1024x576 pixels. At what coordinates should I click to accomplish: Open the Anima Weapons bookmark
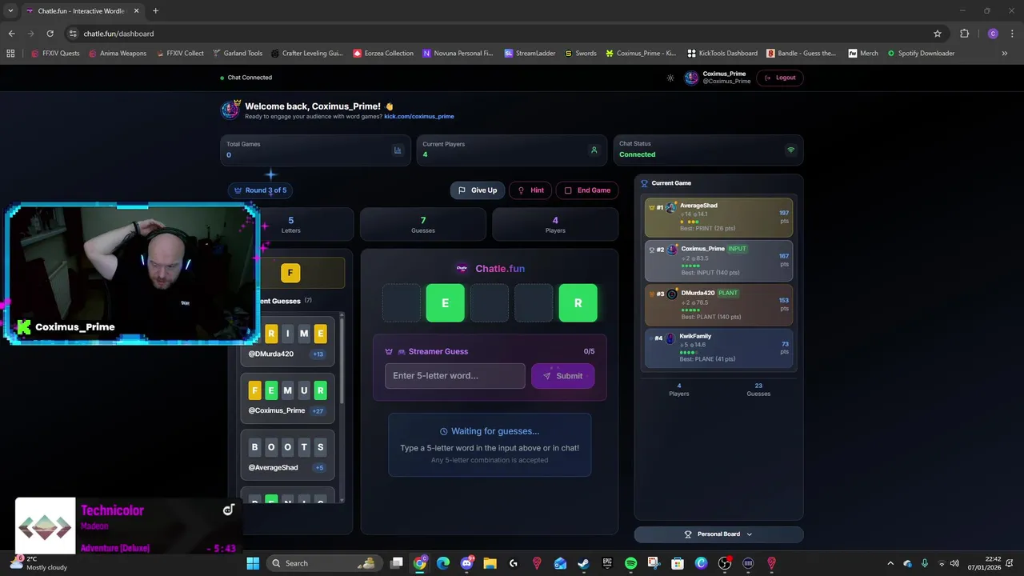click(118, 54)
